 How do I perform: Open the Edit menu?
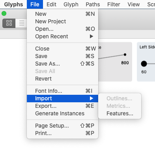pos(51,4)
